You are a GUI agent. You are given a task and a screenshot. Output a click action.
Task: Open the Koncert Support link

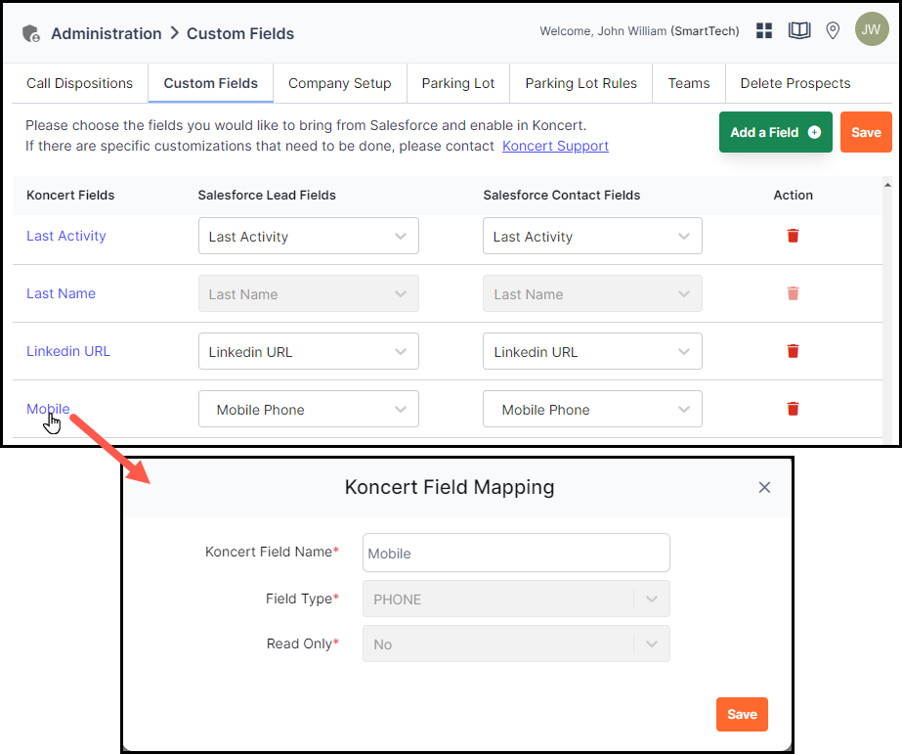[x=555, y=146]
